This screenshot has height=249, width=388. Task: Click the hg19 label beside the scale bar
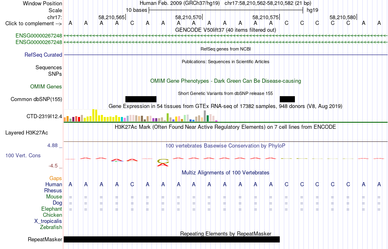312,10
